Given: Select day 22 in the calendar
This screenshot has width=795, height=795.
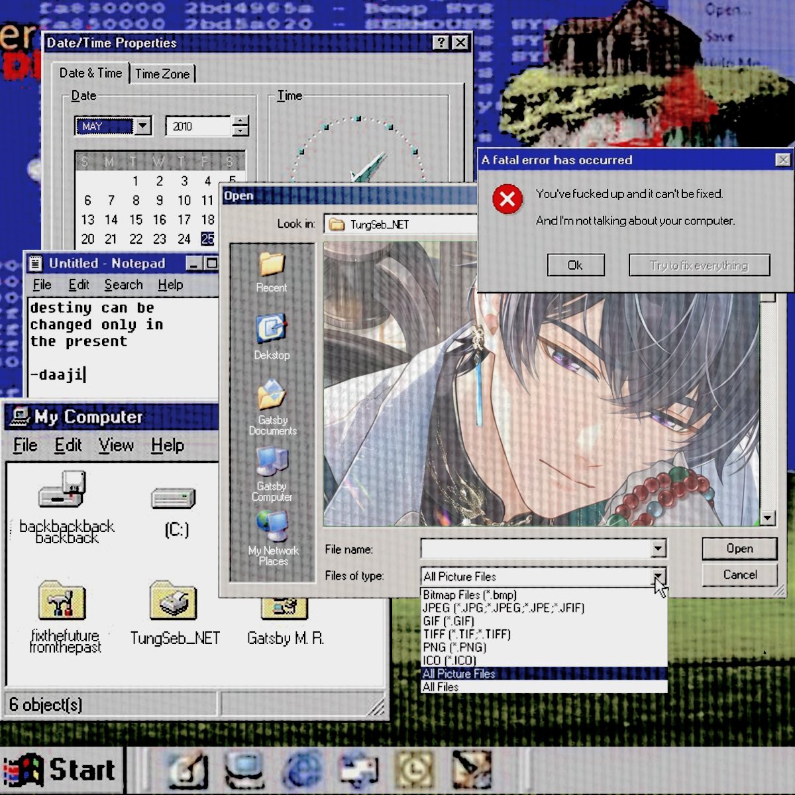Looking at the screenshot, I should [136, 239].
